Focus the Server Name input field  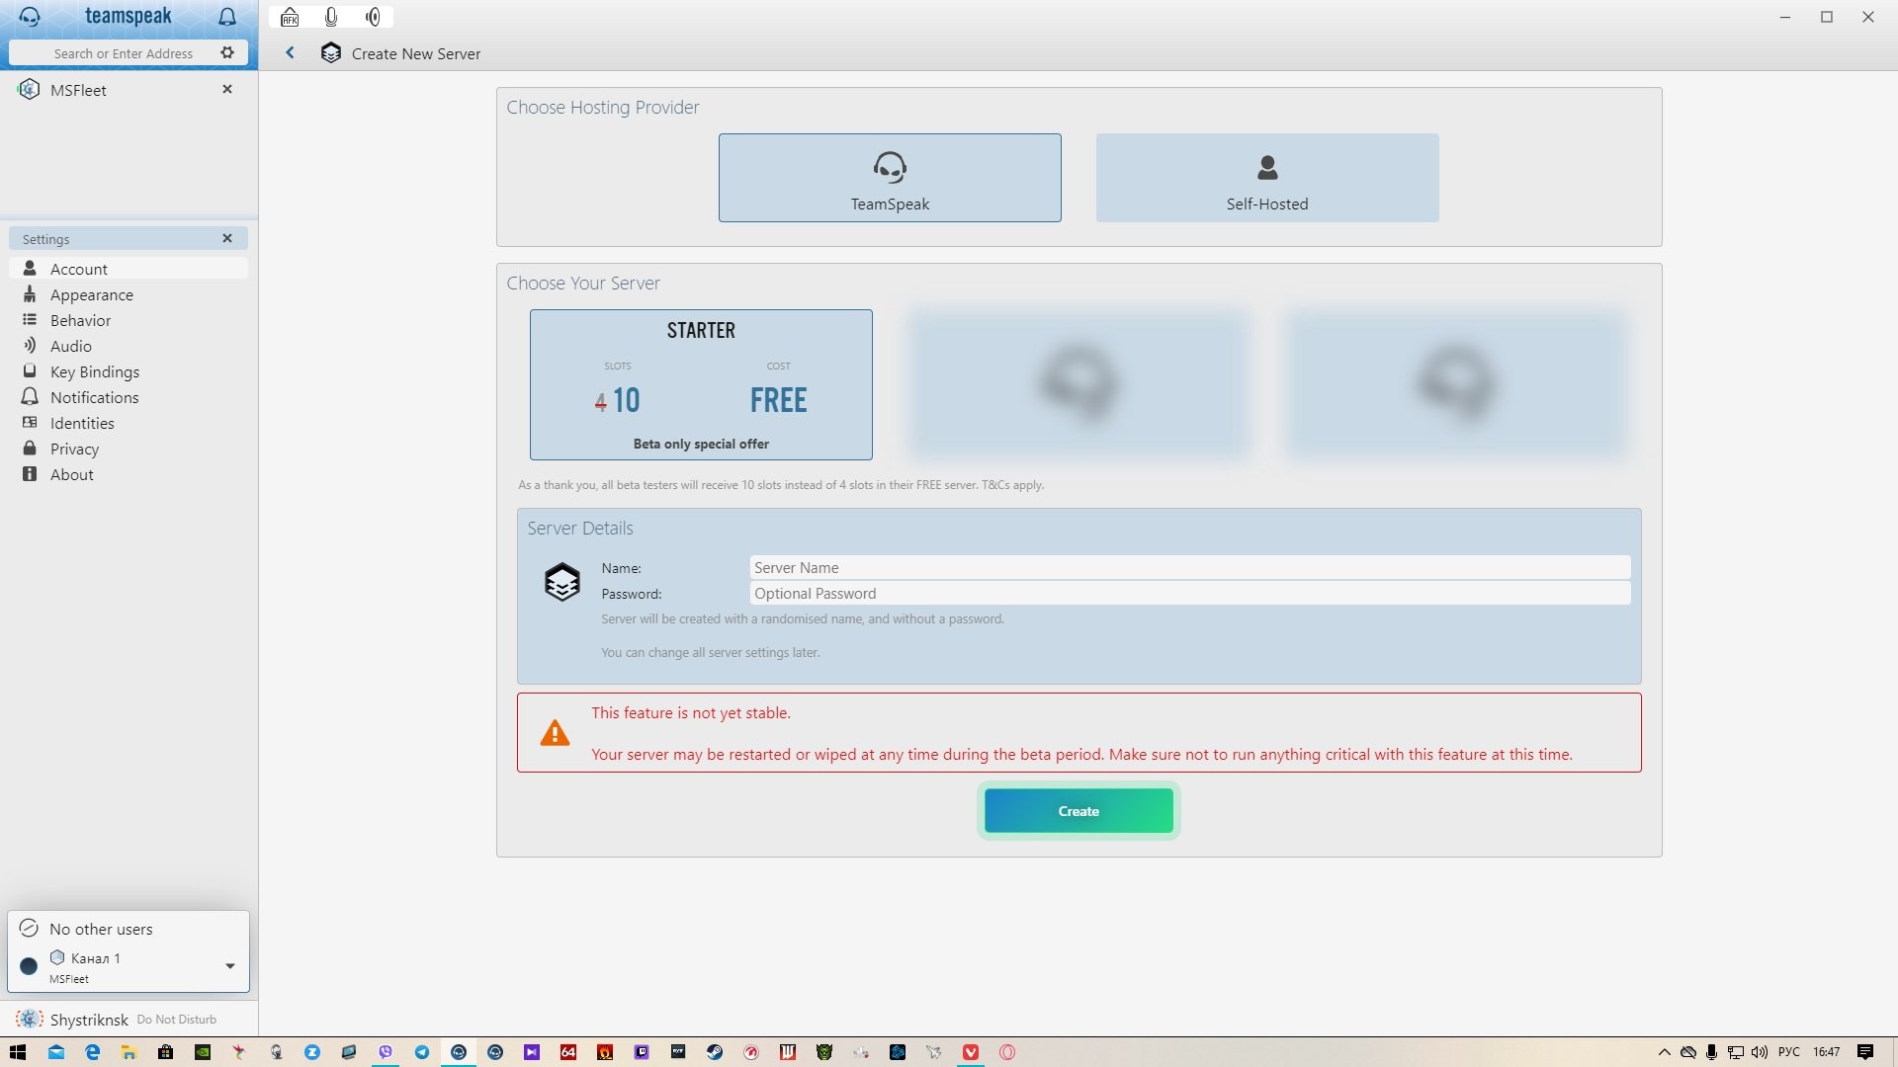(1190, 567)
